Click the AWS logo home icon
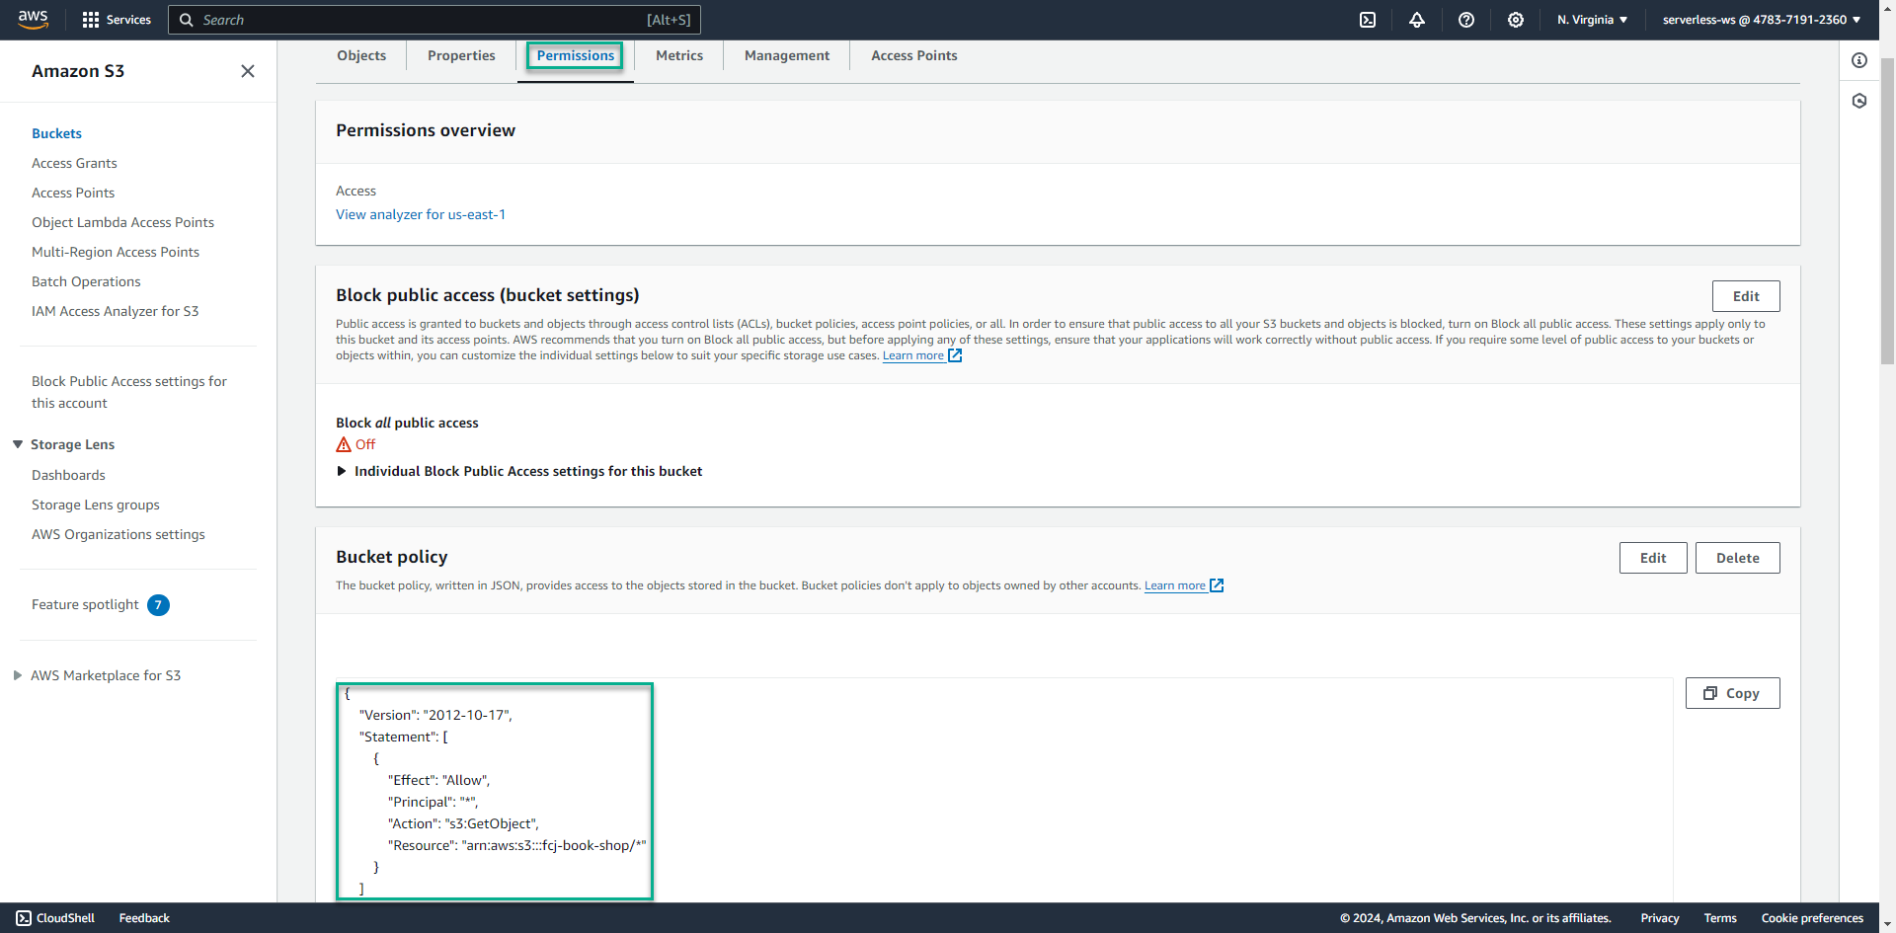This screenshot has height=933, width=1896. point(33,20)
